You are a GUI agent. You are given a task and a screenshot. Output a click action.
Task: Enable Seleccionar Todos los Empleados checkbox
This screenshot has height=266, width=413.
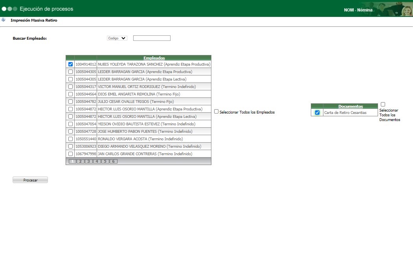[x=216, y=112]
